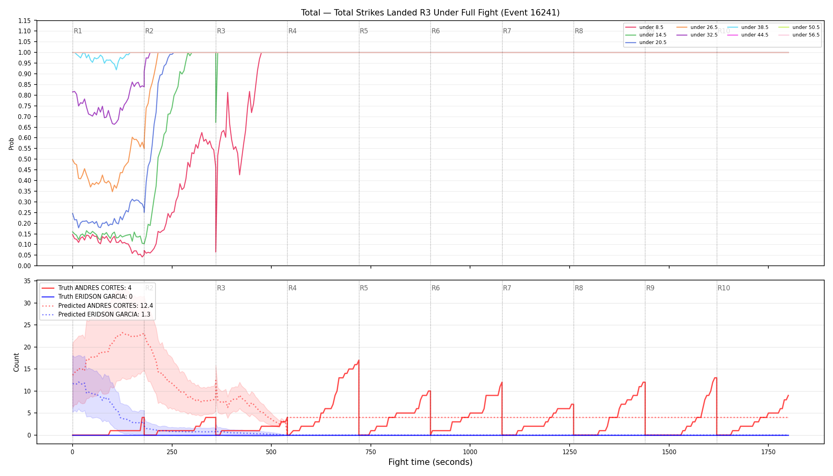
Task: Click the R3 round marker in the probability chart
Action: click(221, 31)
